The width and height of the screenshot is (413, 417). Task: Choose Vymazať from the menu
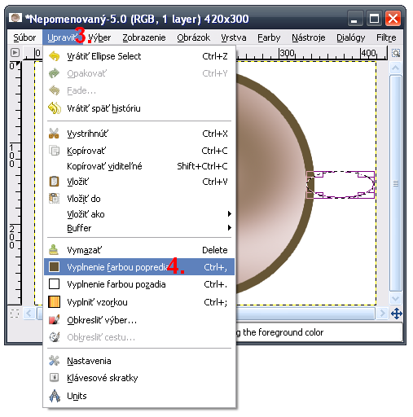pyautogui.click(x=139, y=250)
